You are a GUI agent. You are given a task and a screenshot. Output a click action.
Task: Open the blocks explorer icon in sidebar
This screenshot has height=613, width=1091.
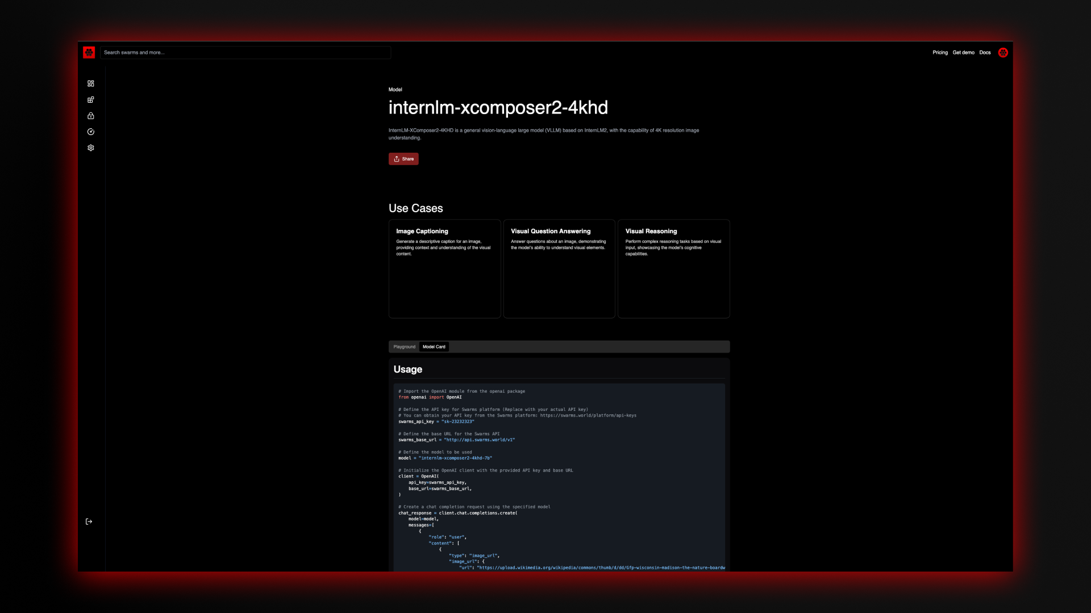click(x=91, y=100)
